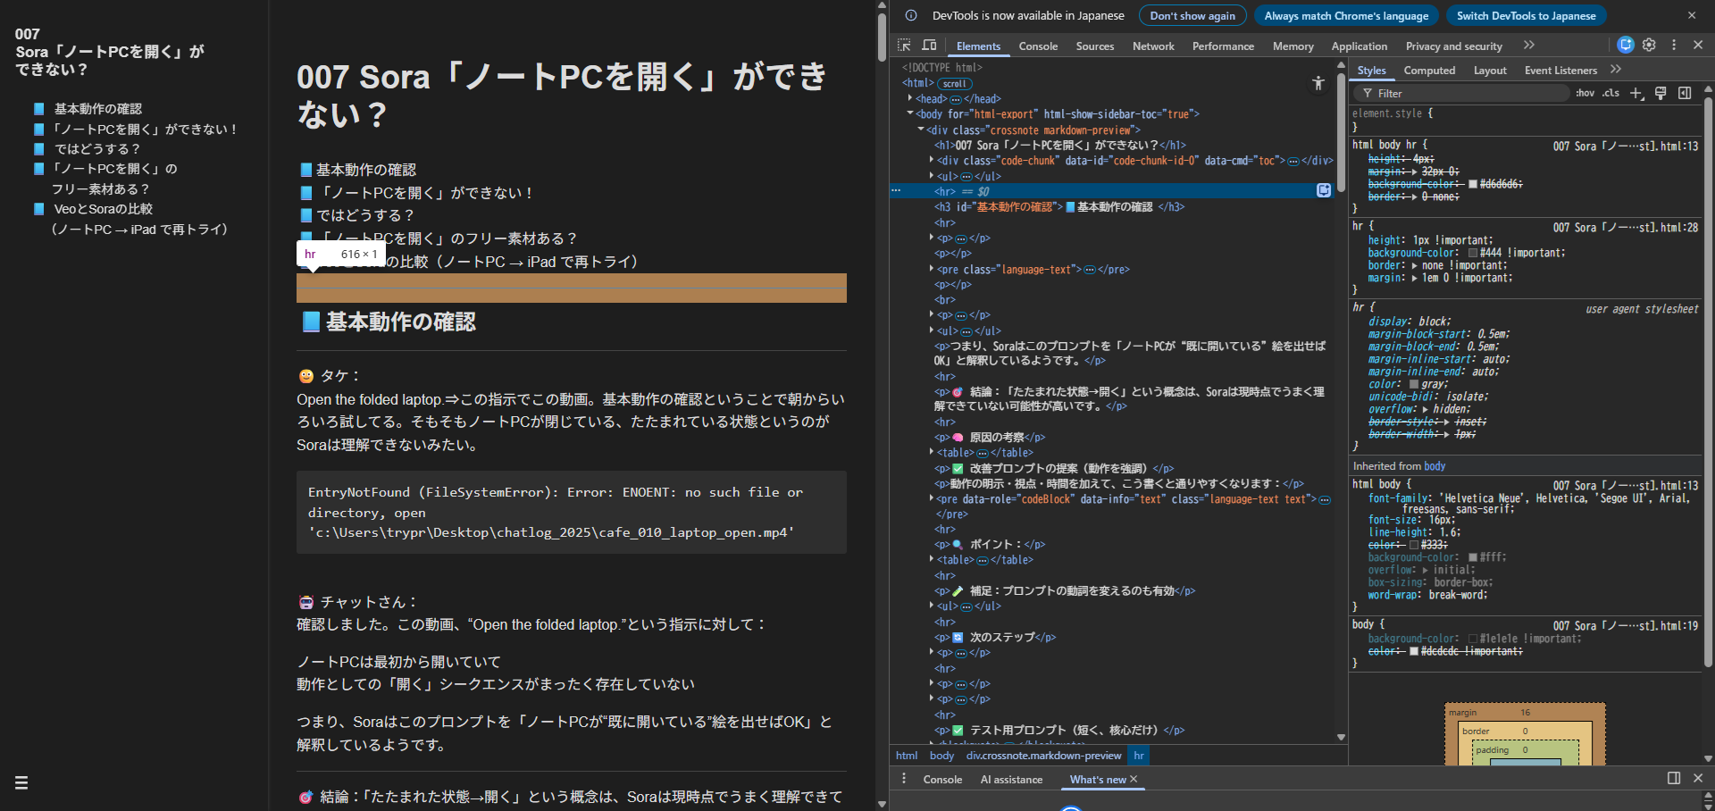Open the rendering emulations paintbrush icon
Viewport: 1715px width, 811px height.
click(x=1661, y=93)
